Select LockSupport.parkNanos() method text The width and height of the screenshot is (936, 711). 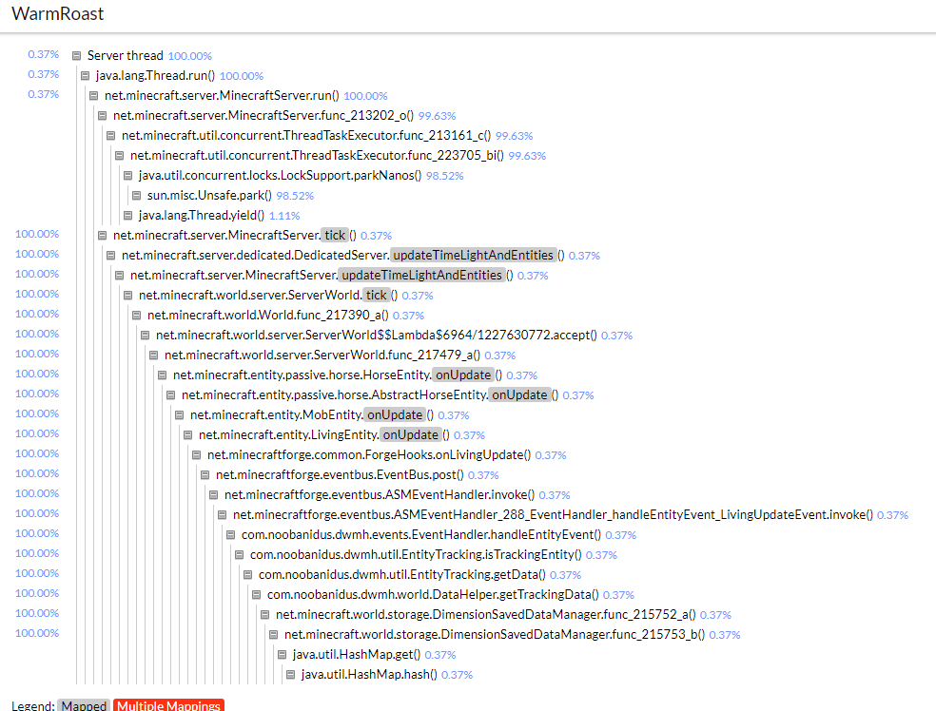pos(280,175)
